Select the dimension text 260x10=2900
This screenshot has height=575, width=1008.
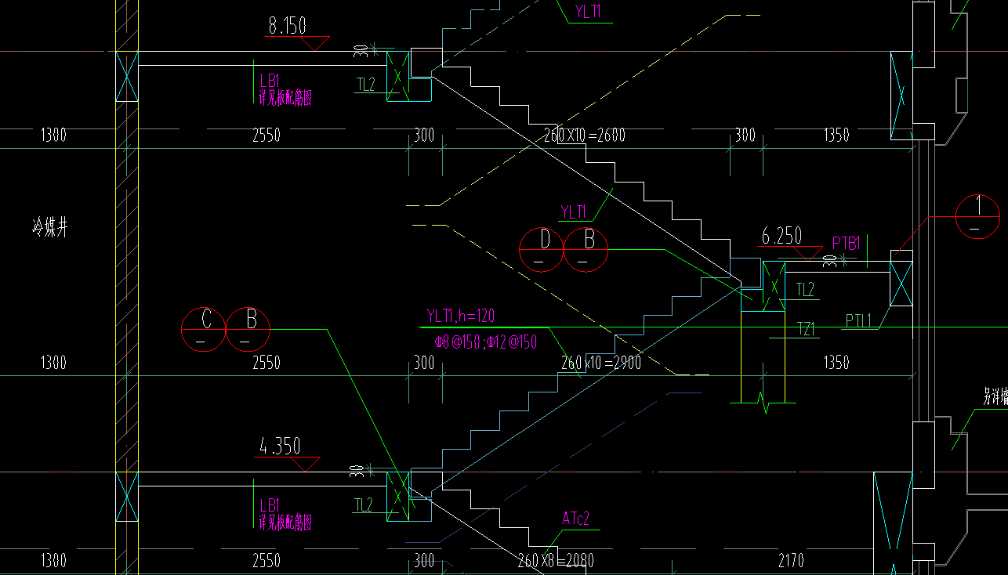pos(601,363)
